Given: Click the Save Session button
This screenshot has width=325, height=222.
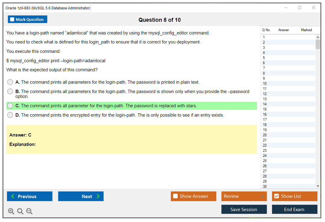Looking at the screenshot, I should pyautogui.click(x=244, y=209).
